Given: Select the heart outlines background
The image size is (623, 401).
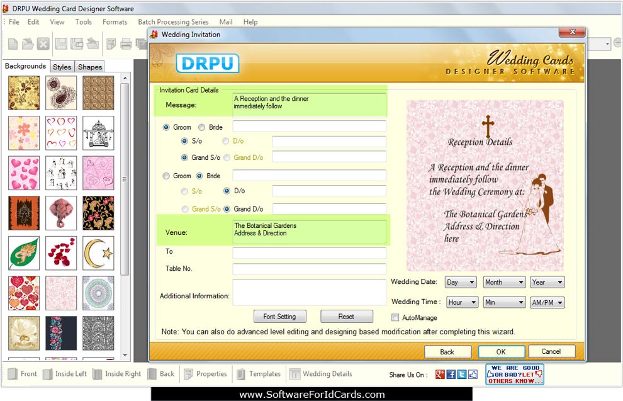Looking at the screenshot, I should coord(61,133).
